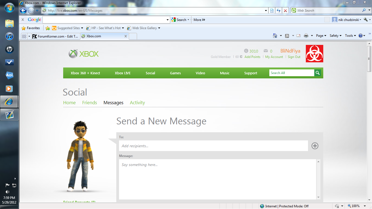Show hidden tray icons arrow
The width and height of the screenshot is (372, 209).
click(15, 179)
